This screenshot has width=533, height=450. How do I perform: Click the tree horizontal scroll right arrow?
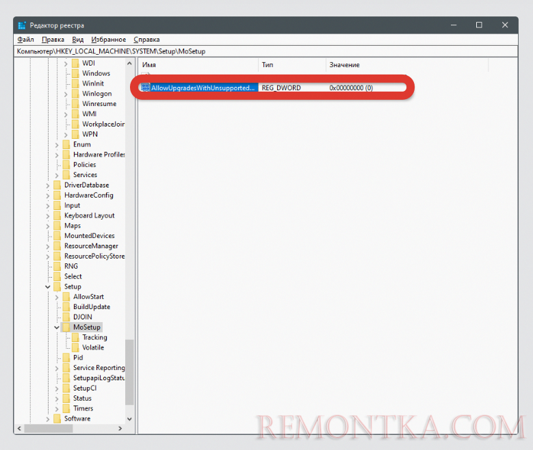[x=120, y=429]
